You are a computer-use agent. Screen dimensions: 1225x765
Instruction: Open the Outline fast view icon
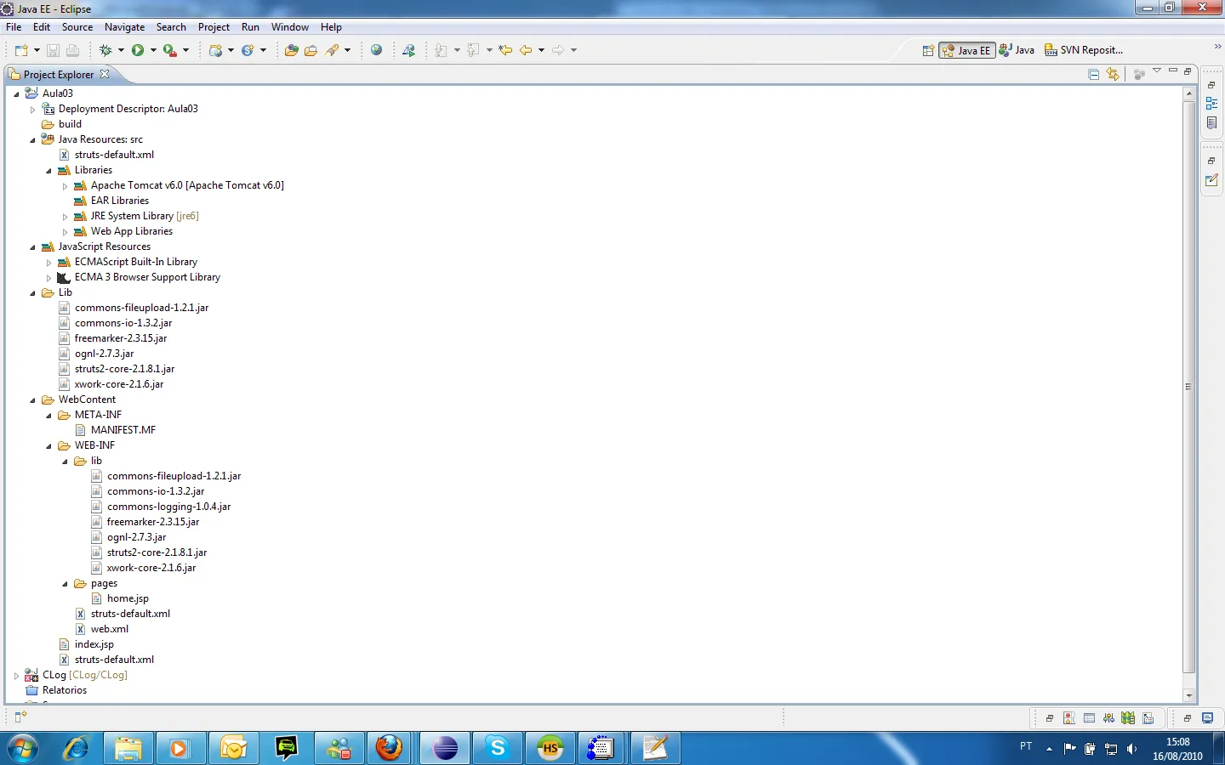coord(1212,104)
